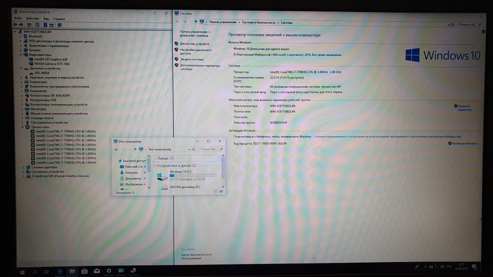Open address bar dropdown in System window
The width and height of the screenshot is (493, 277).
point(448,25)
